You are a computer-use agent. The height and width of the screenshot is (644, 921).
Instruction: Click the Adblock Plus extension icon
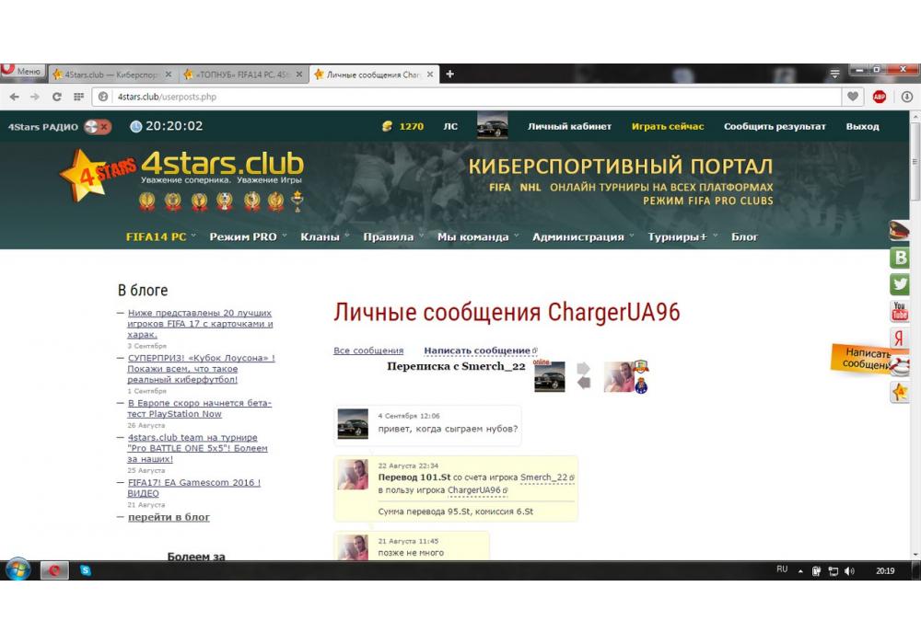point(880,97)
